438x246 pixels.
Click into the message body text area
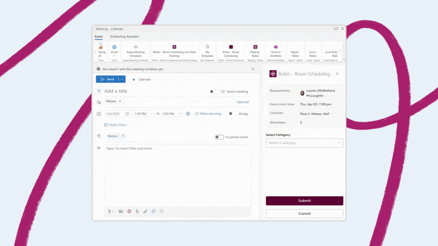[178, 176]
